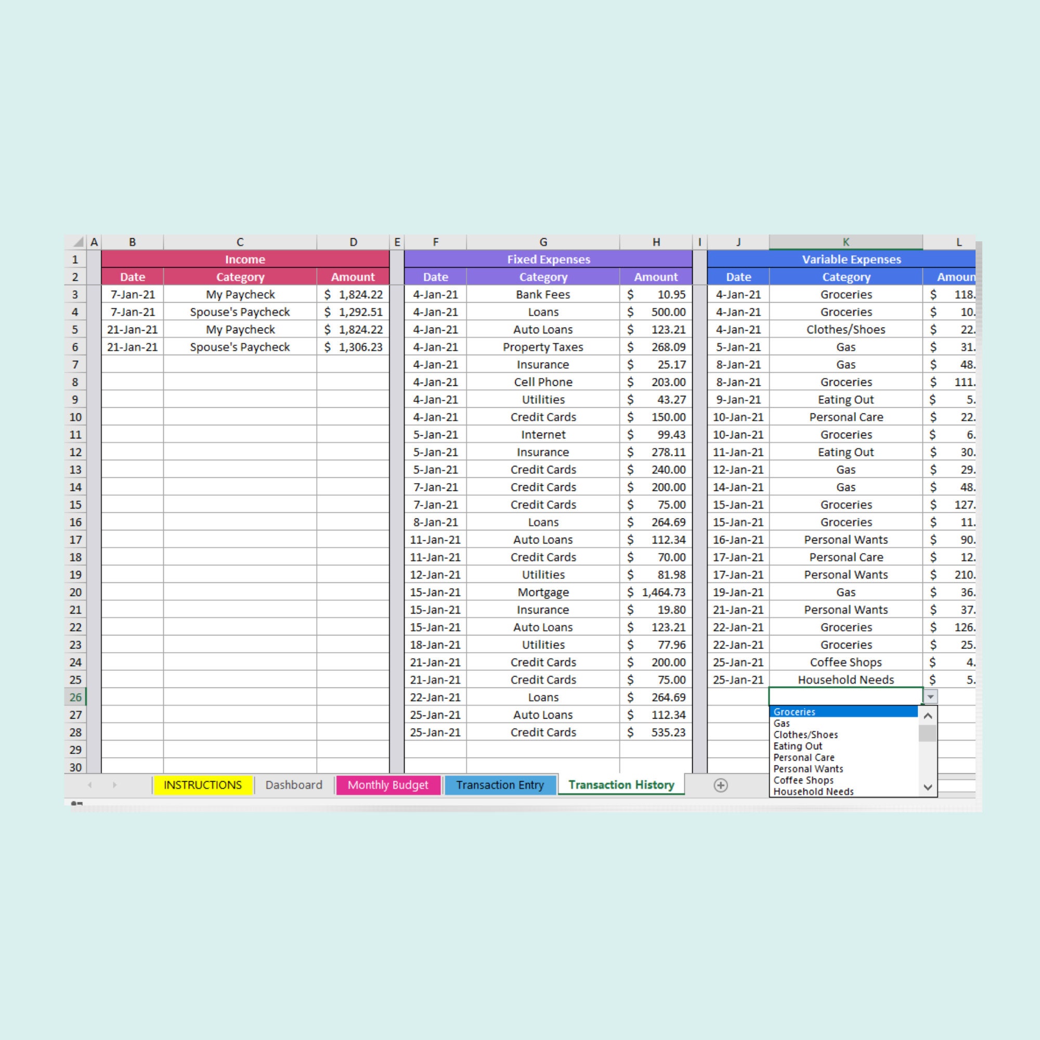This screenshot has height=1040, width=1040.
Task: Go to next sheet using right arrow
Action: click(114, 785)
